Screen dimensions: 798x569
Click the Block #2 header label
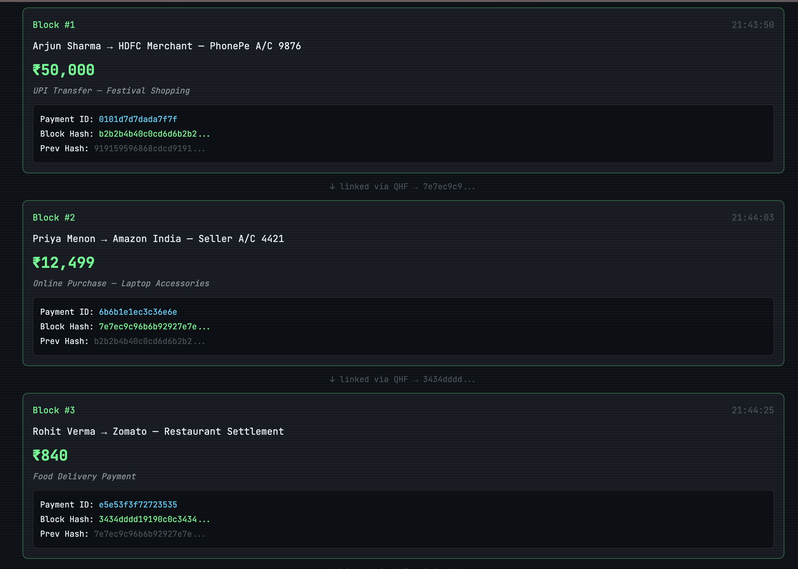54,218
